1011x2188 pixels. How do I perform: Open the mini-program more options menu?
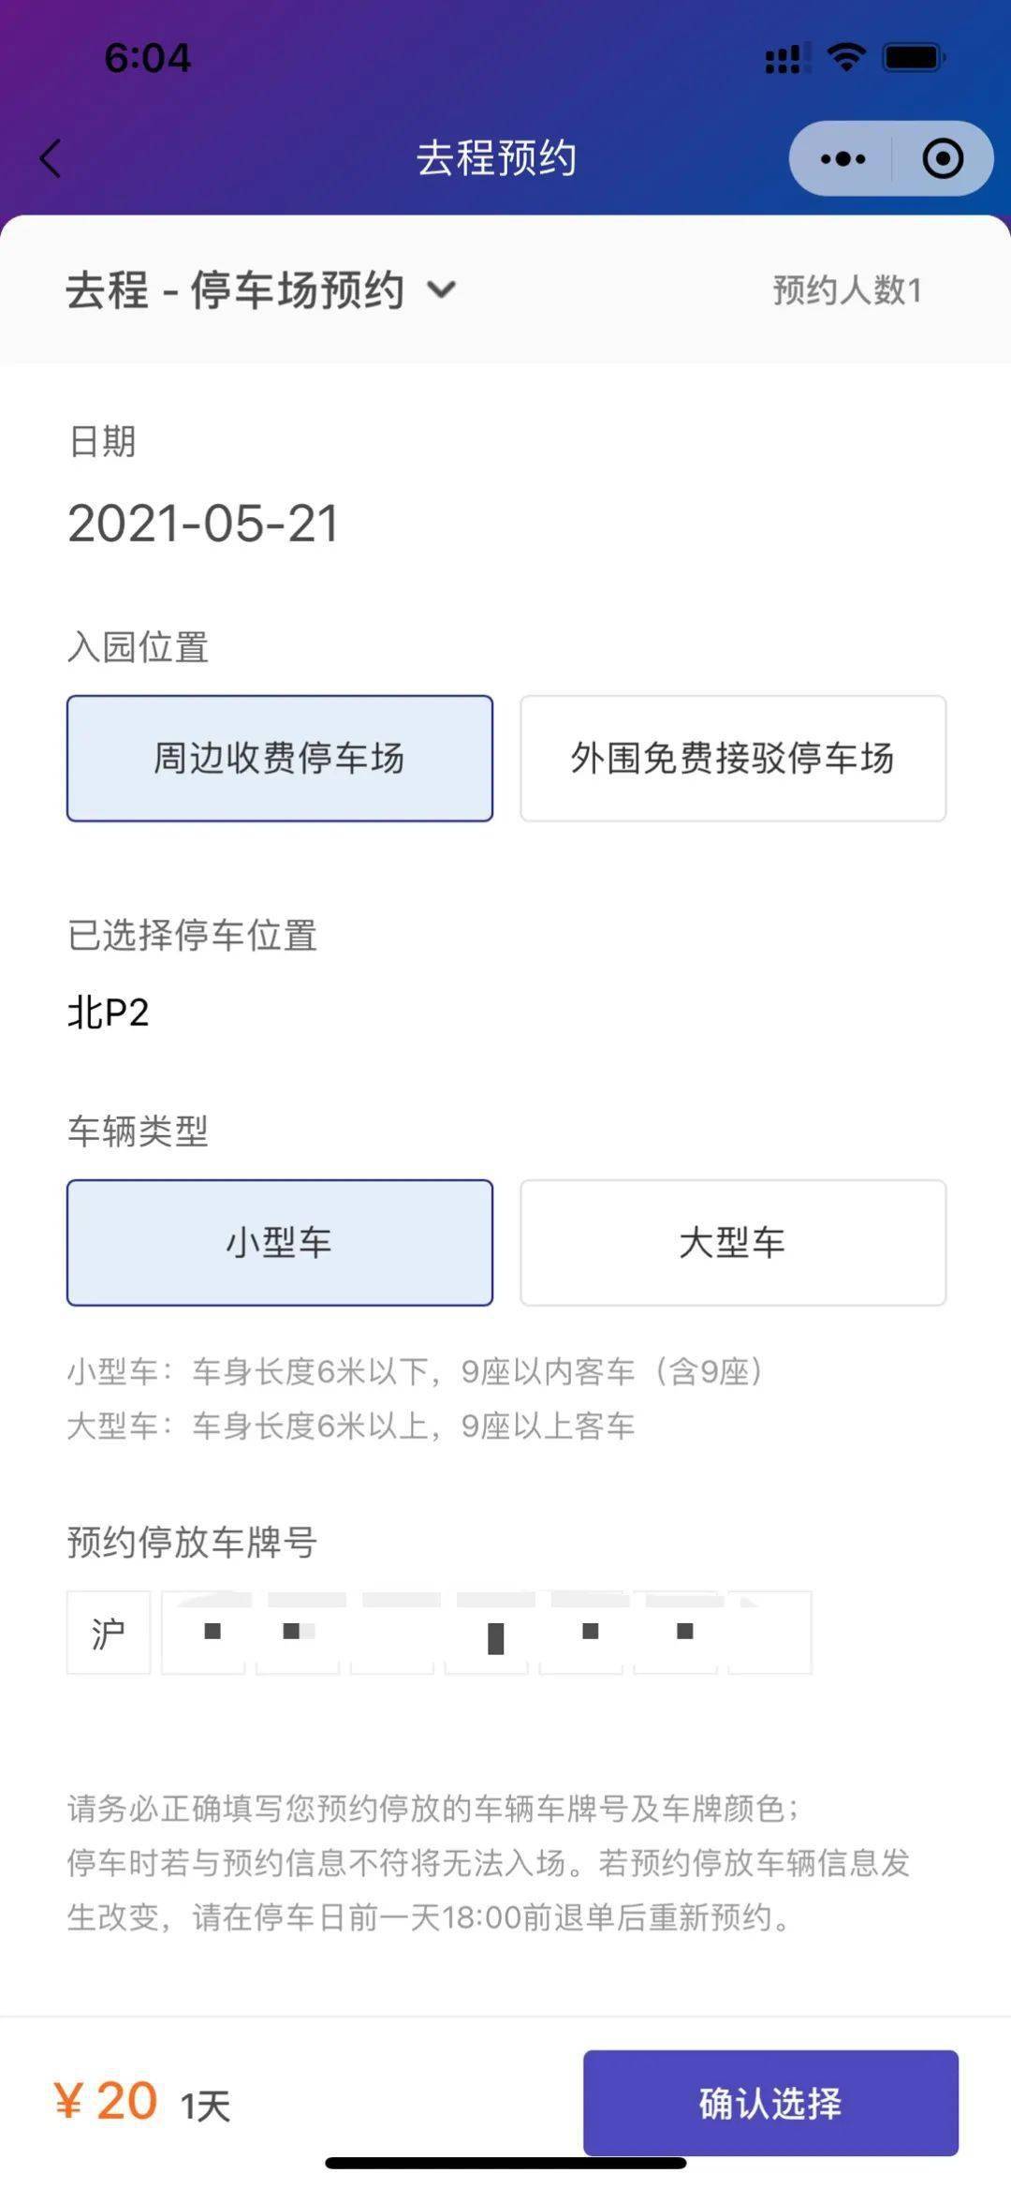(x=842, y=158)
